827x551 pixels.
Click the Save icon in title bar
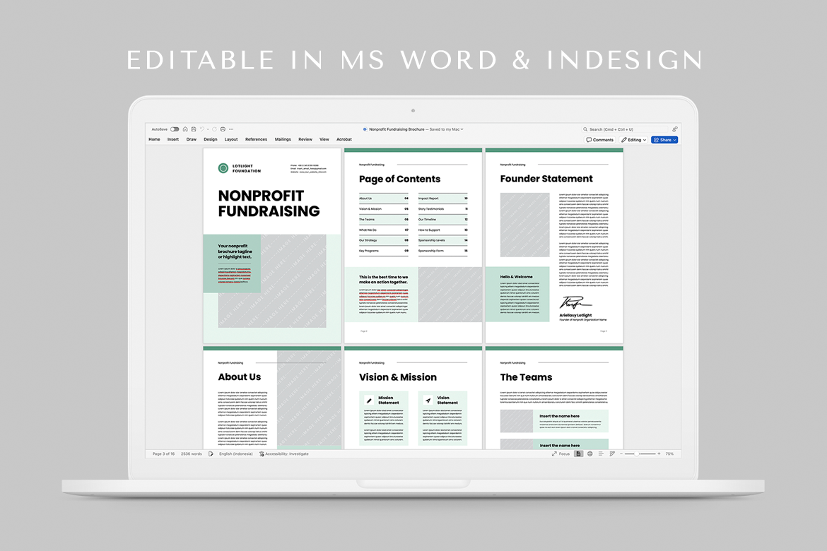[193, 129]
